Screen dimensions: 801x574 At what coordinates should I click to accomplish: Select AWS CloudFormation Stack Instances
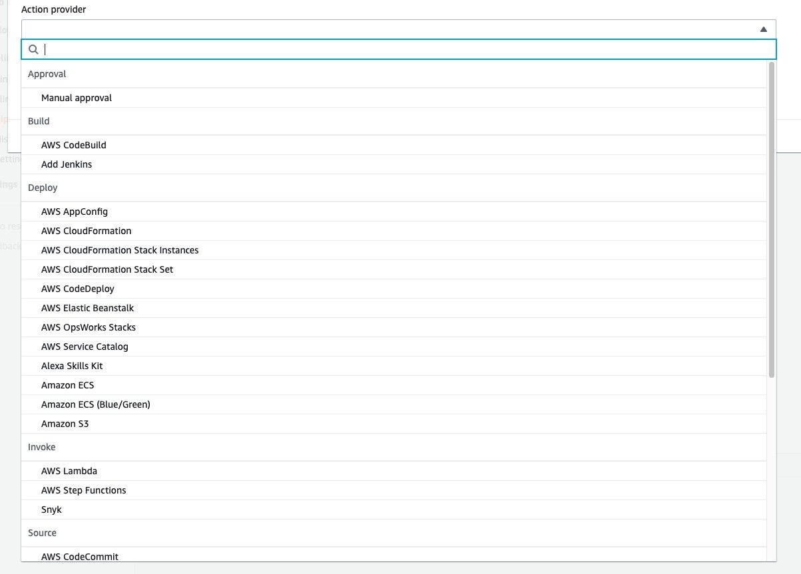(x=394, y=250)
